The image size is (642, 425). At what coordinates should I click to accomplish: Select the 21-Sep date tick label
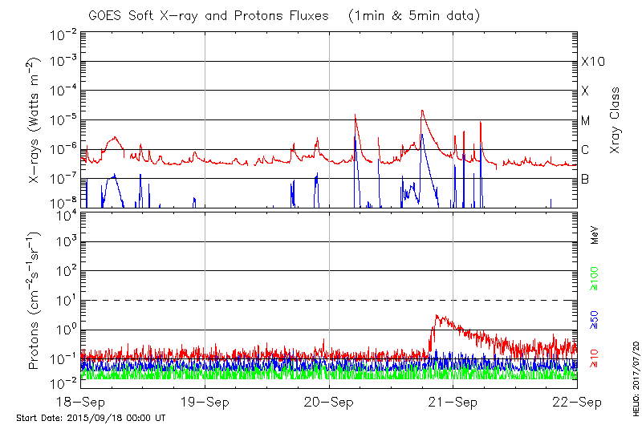[x=453, y=402]
